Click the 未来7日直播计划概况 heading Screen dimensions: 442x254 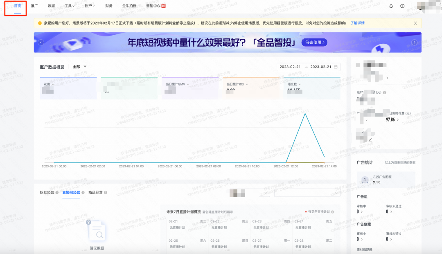183,212
